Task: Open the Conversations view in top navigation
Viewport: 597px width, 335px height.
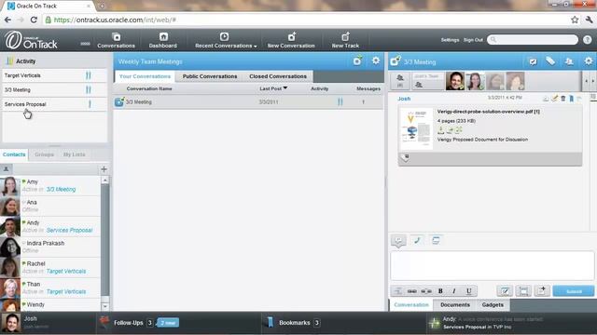Action: click(x=116, y=41)
